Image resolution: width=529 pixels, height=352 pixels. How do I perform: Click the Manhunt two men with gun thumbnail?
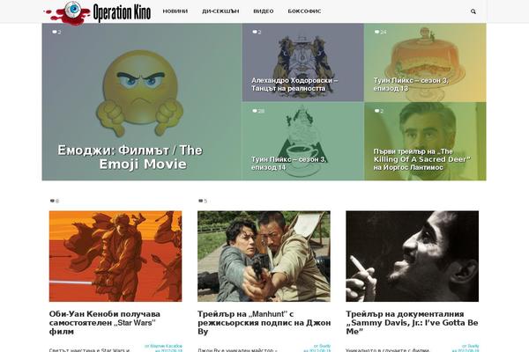coord(264,256)
